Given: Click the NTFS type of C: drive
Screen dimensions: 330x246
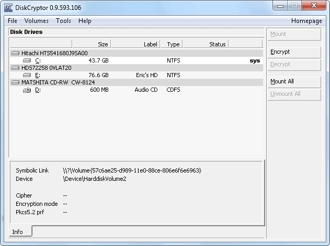Looking at the screenshot, I should 174,60.
